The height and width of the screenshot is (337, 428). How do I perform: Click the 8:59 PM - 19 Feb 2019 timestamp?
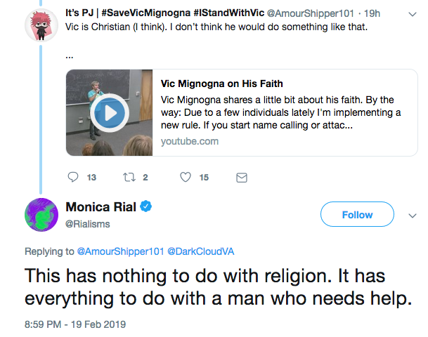click(75, 324)
